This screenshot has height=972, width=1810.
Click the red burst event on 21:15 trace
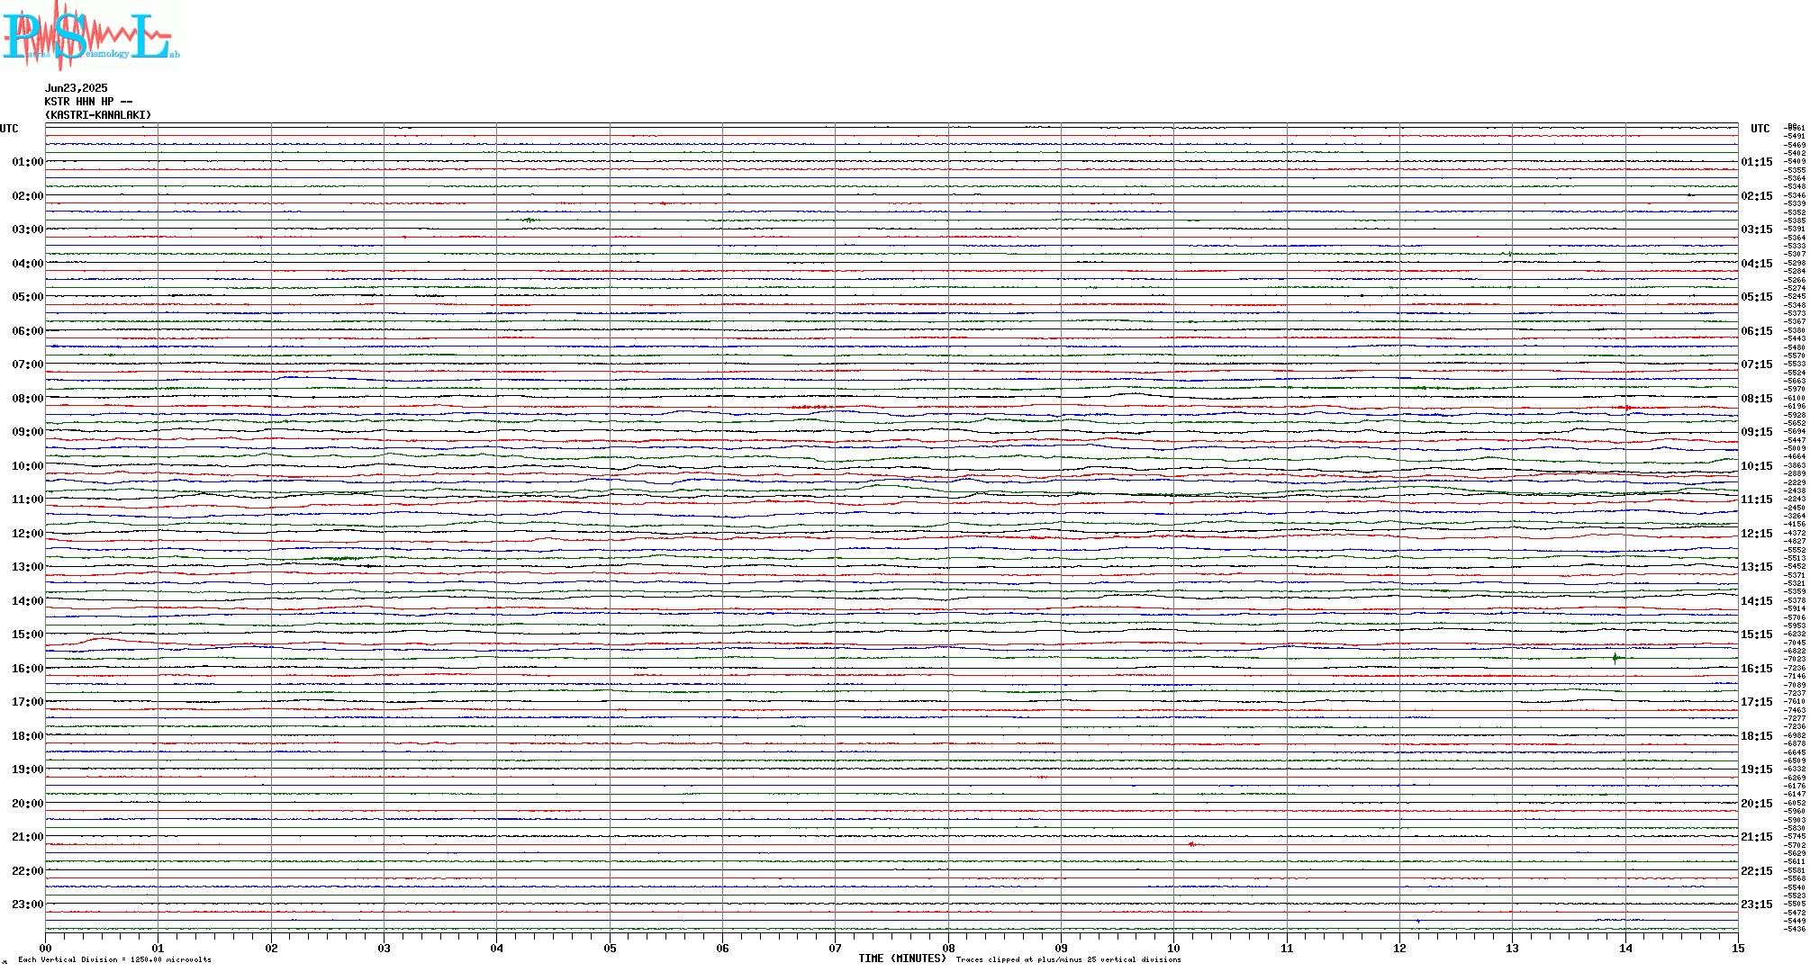pyautogui.click(x=1191, y=844)
